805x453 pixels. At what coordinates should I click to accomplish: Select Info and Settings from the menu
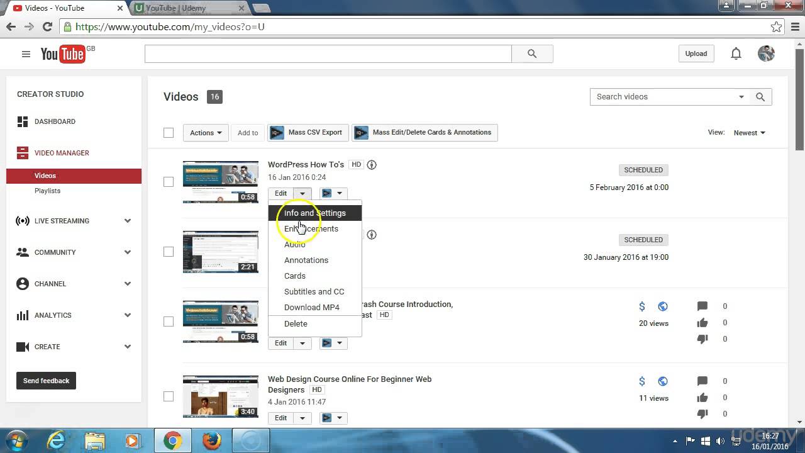[315, 213]
